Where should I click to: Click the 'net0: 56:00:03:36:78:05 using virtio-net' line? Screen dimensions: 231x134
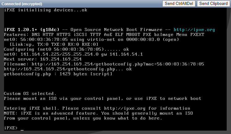pos(92,40)
